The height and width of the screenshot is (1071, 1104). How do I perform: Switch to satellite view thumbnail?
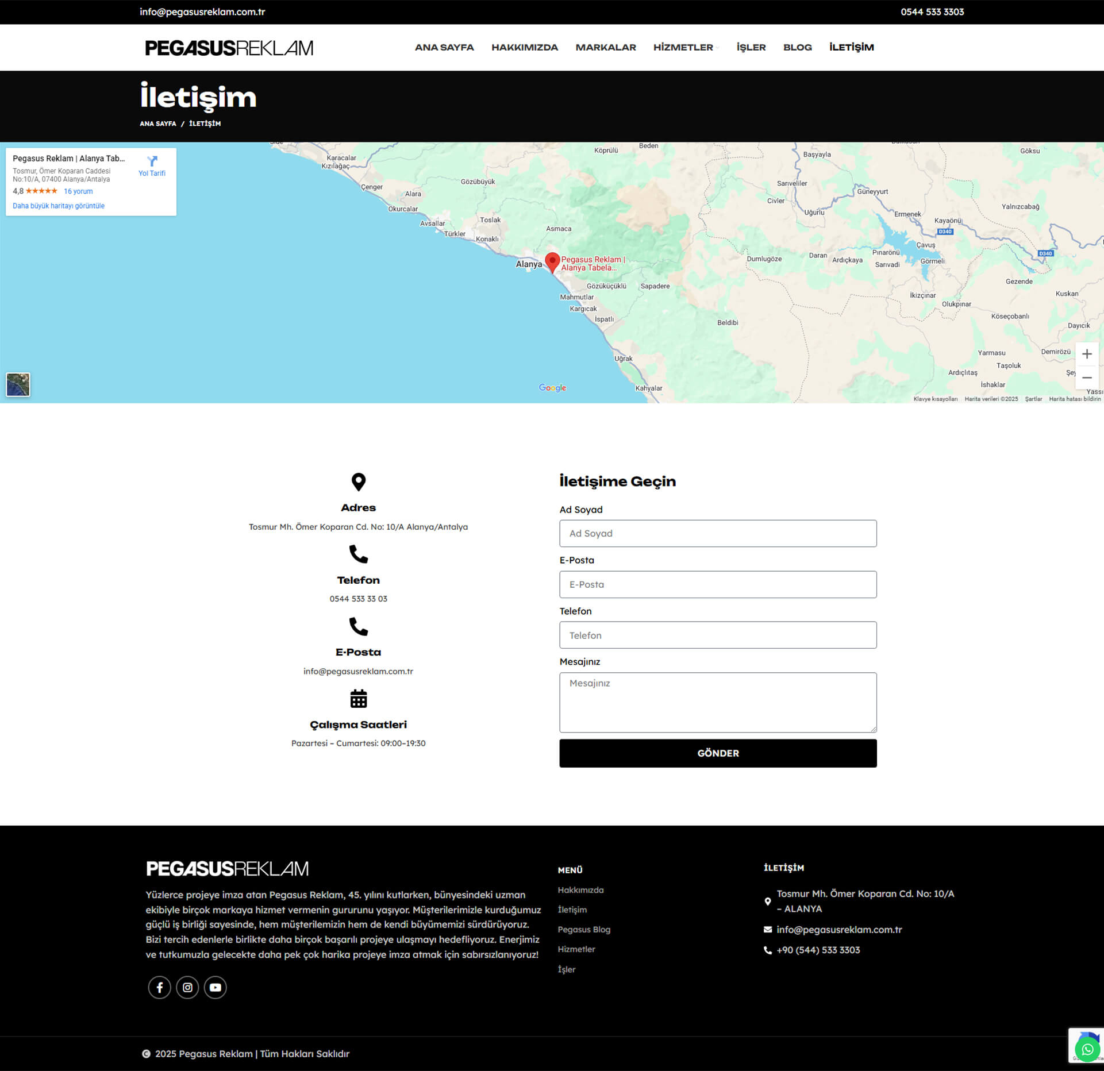18,384
